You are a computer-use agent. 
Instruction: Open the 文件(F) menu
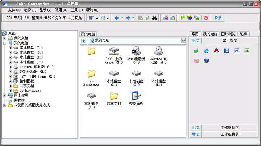[x=14, y=10]
